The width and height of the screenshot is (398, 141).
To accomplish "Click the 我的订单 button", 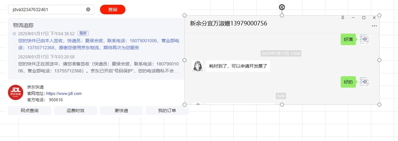I will pyautogui.click(x=167, y=111).
